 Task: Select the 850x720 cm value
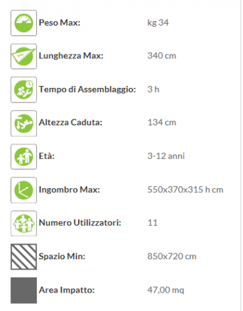[x=172, y=257]
